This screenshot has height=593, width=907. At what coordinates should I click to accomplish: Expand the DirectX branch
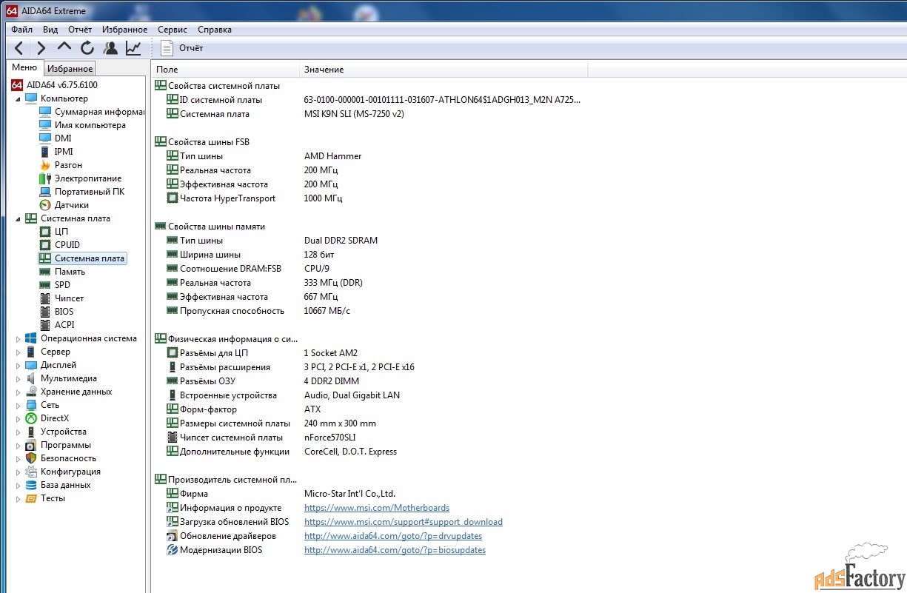pyautogui.click(x=19, y=418)
